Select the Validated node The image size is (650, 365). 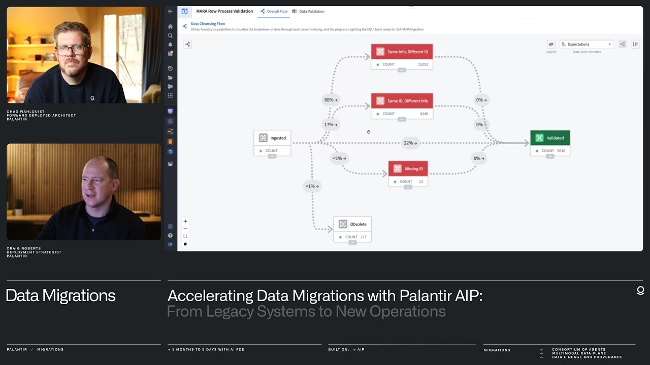[550, 143]
